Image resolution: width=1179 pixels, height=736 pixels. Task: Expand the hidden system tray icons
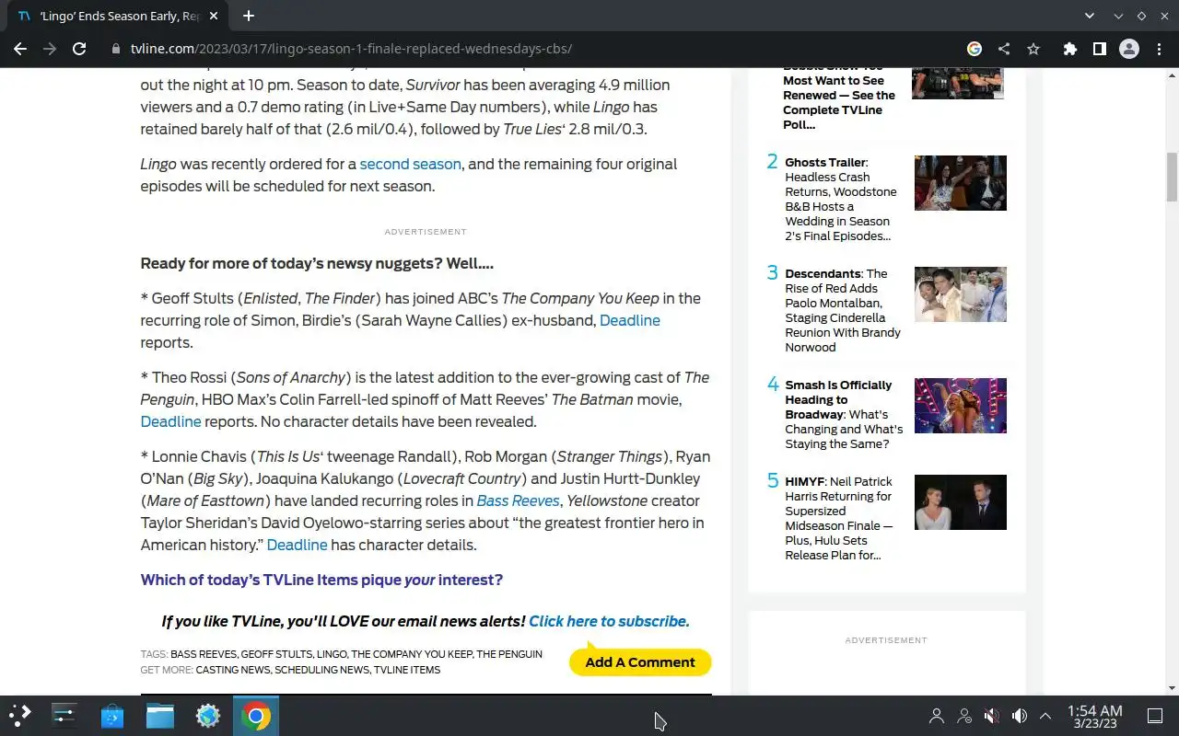click(x=1045, y=715)
